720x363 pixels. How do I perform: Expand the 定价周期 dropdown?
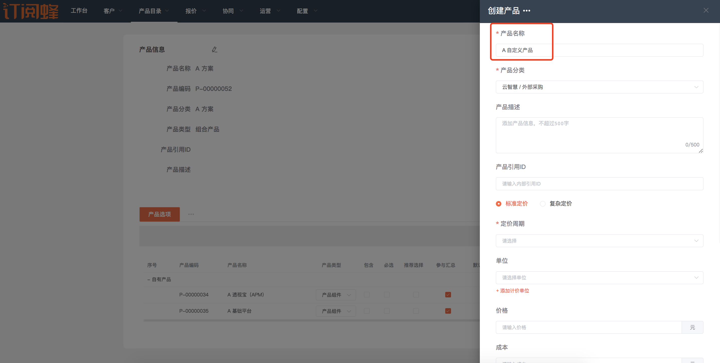coord(599,241)
